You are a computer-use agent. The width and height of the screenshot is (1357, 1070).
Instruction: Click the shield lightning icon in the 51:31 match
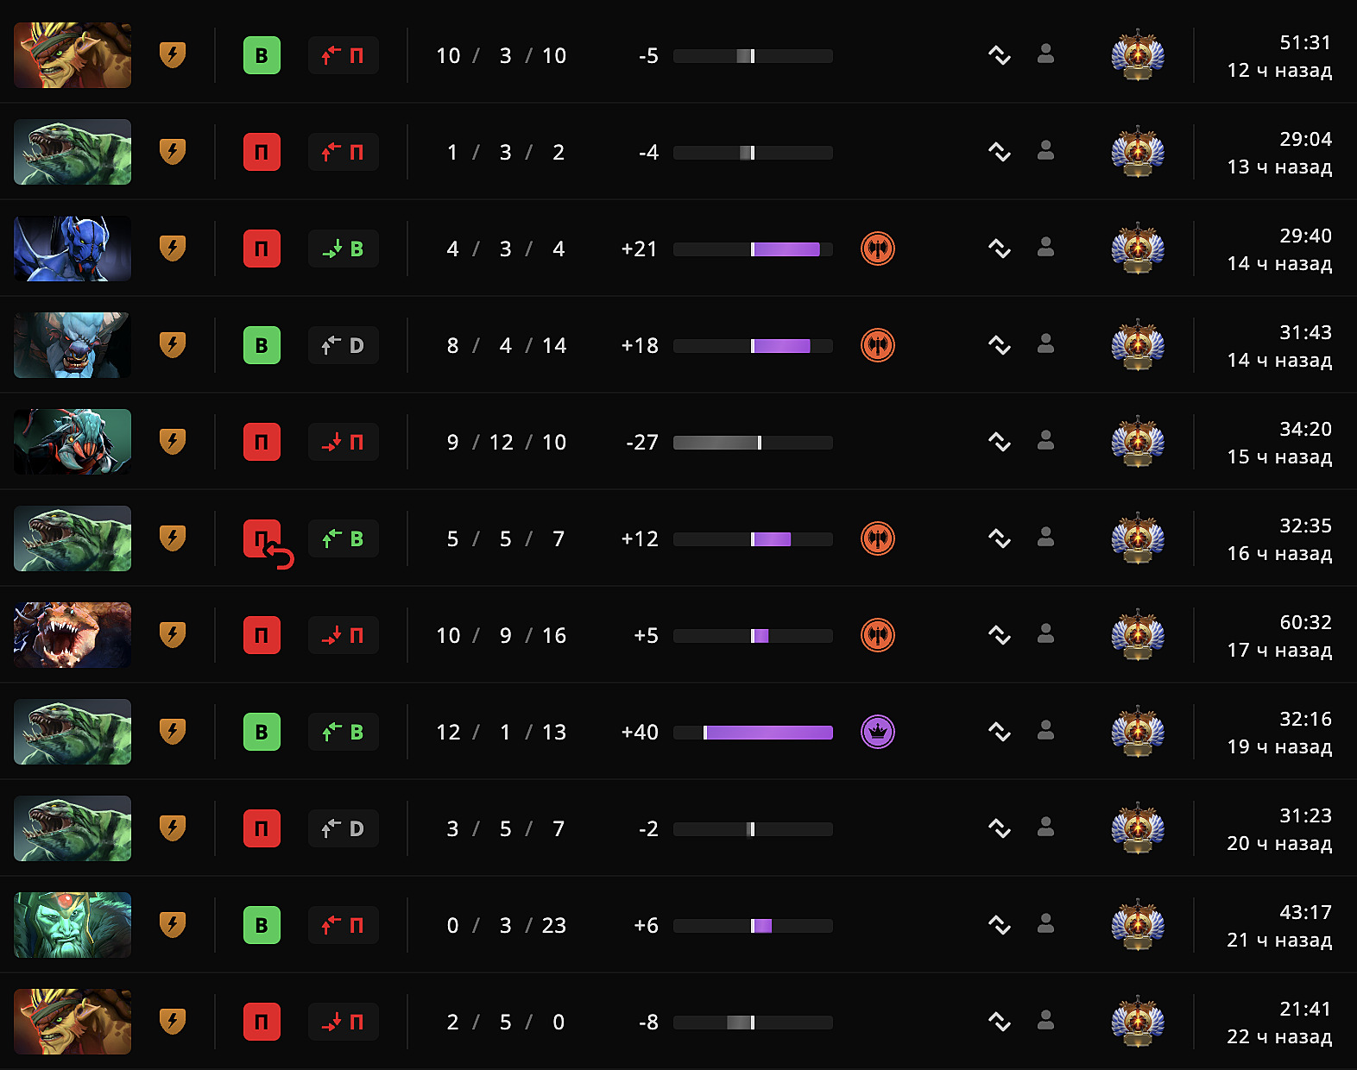coord(173,55)
